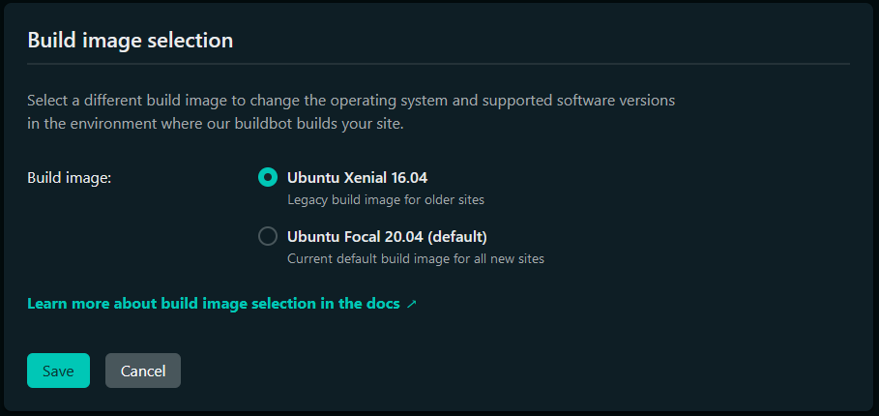Click the '16.04' version number text
This screenshot has height=416, width=879.
coord(408,178)
